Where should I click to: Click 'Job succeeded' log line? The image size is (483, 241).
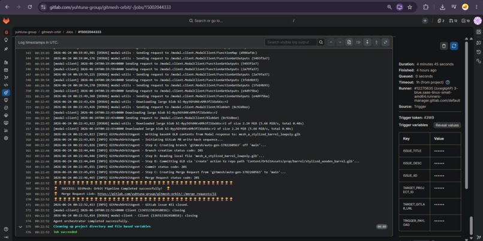coord(65,232)
